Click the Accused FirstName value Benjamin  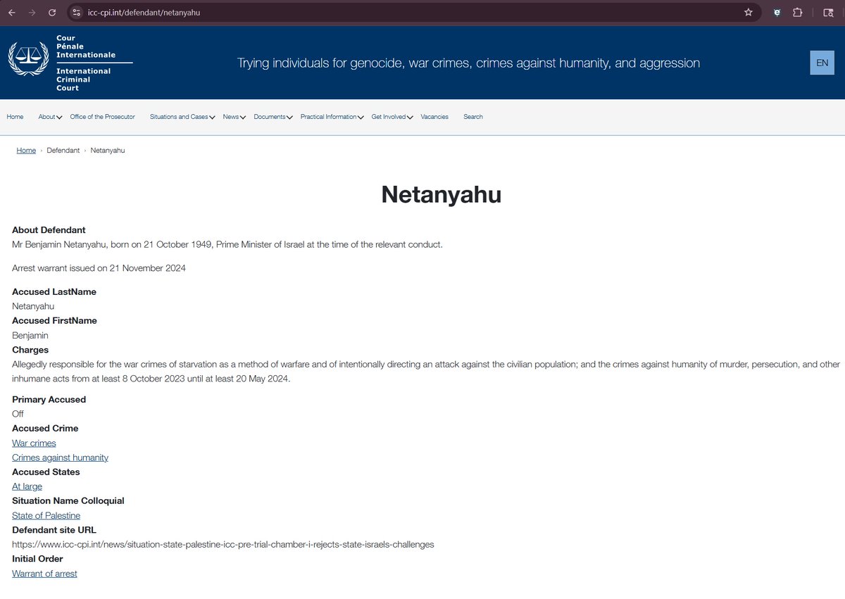pos(30,336)
